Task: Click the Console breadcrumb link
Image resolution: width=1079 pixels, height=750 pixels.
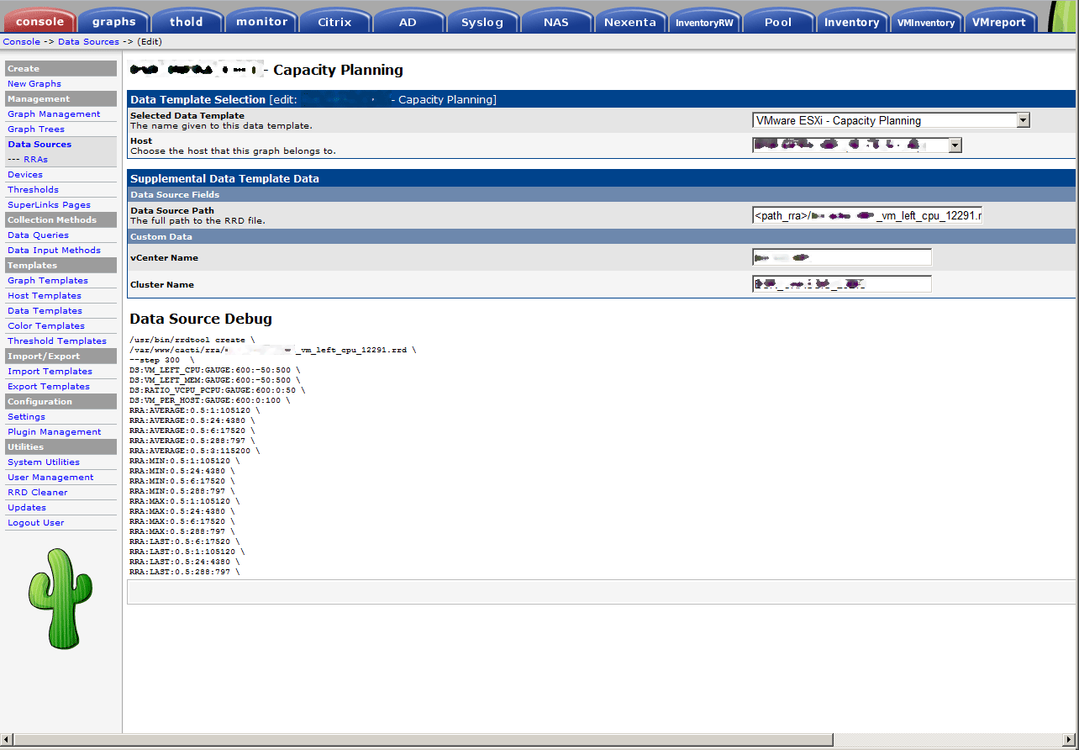Action: 22,41
